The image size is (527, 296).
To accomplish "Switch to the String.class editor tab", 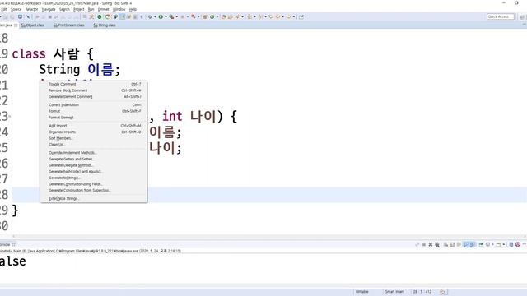I will tap(105, 25).
